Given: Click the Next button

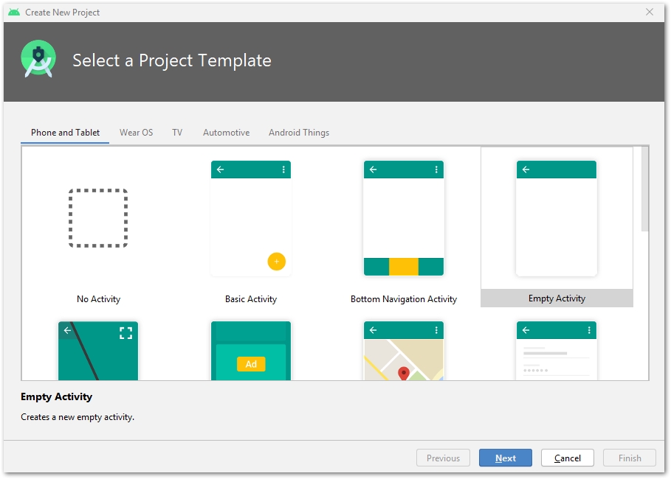Looking at the screenshot, I should [x=506, y=458].
